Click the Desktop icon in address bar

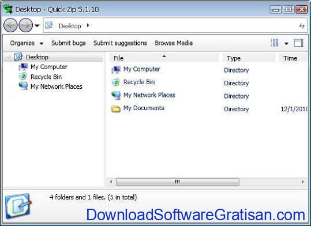(x=49, y=25)
